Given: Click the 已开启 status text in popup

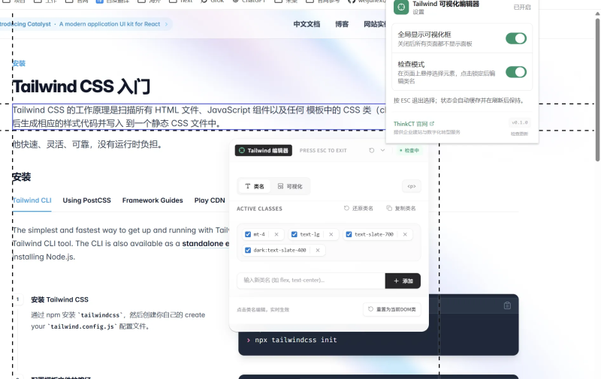Looking at the screenshot, I should [522, 8].
